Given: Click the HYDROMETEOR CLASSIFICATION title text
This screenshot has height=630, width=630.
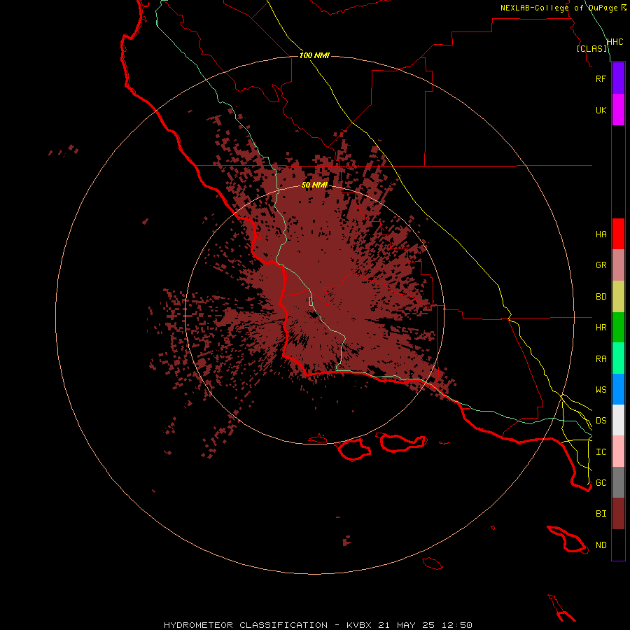Looking at the screenshot, I should click(x=246, y=625).
